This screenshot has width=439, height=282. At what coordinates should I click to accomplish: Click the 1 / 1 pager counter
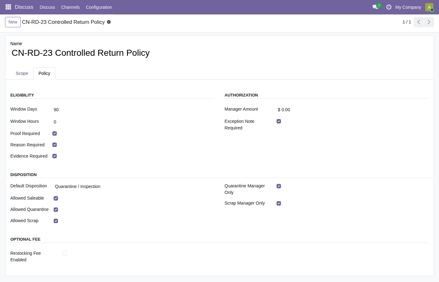407,22
